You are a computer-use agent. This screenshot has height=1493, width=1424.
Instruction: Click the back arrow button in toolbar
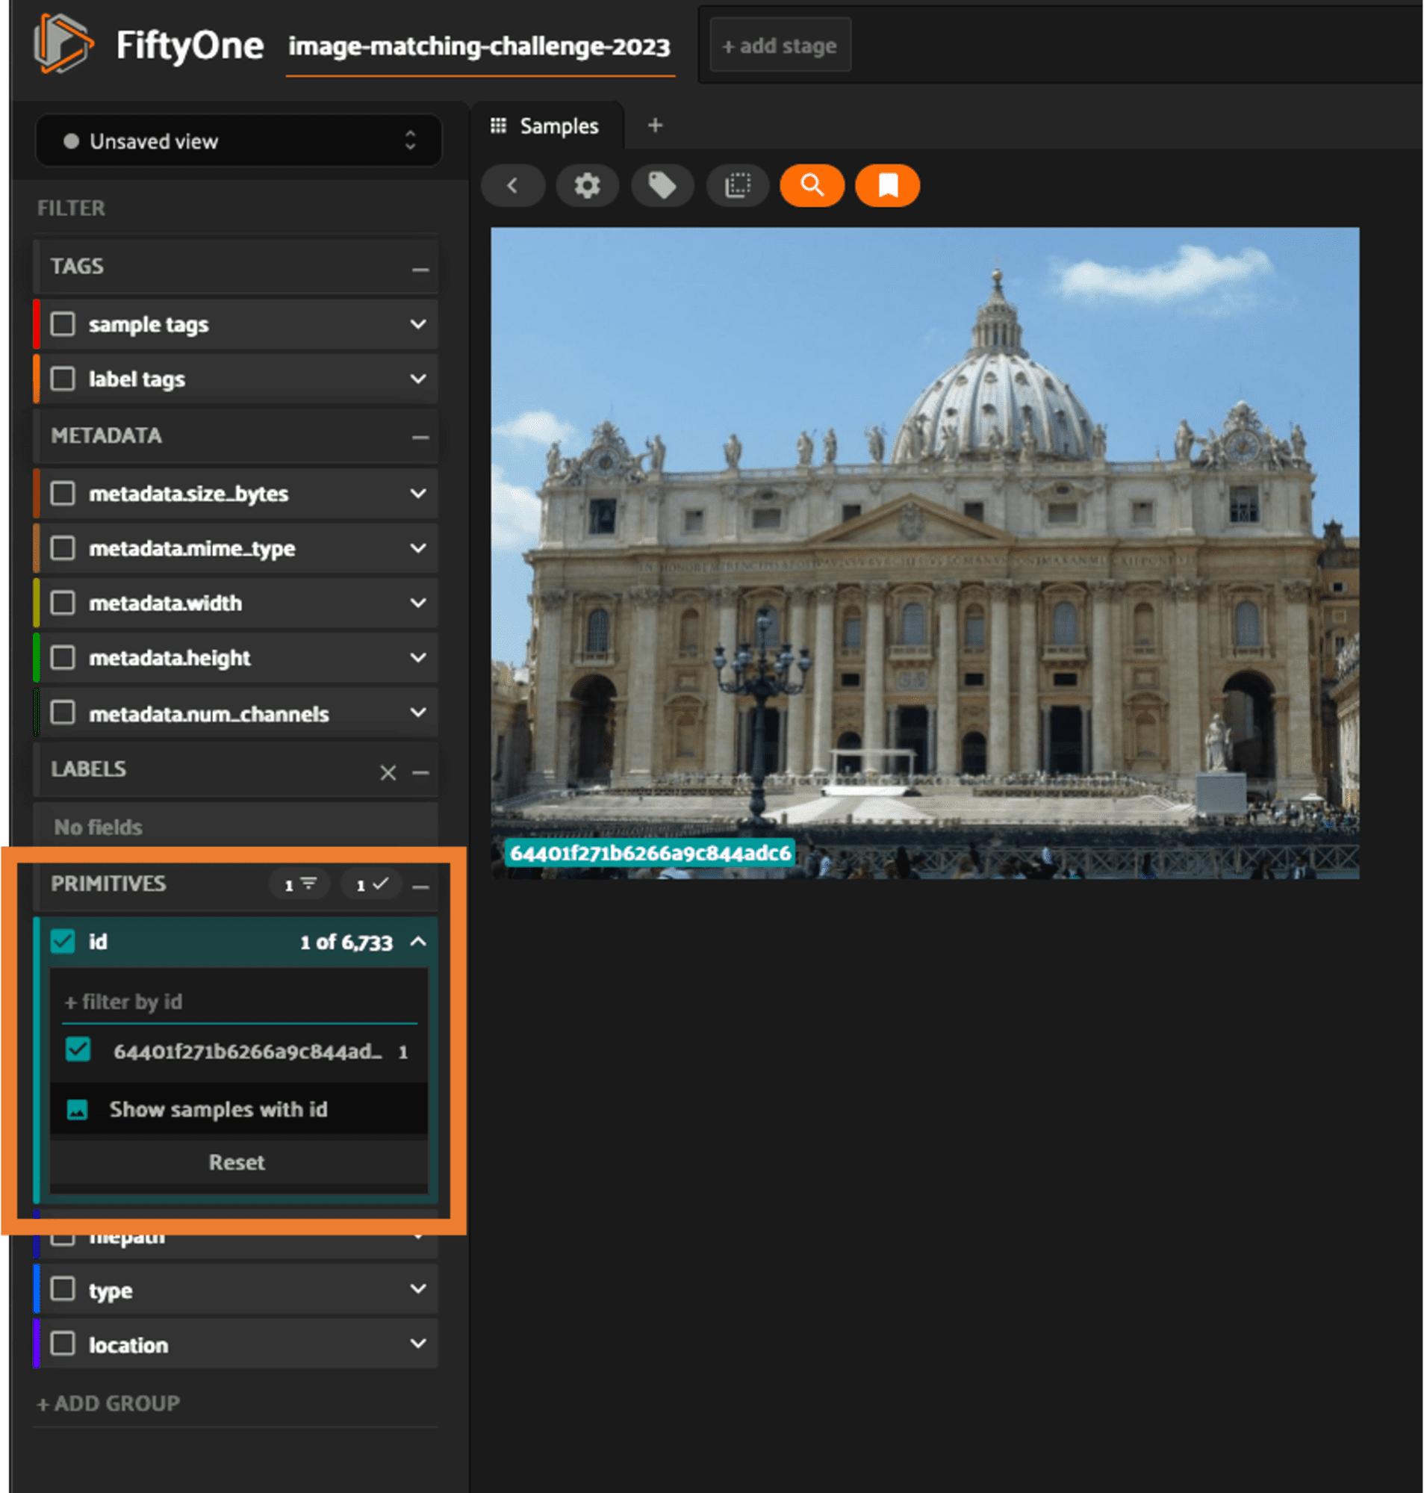pyautogui.click(x=513, y=185)
